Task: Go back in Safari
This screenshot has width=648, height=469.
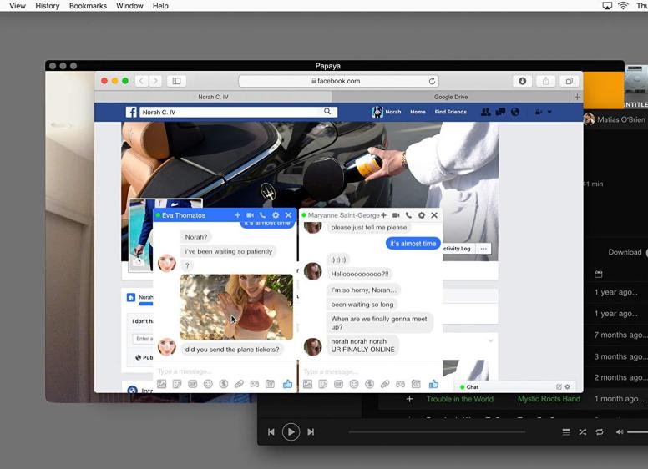Action: [141, 81]
